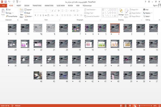Expand the Copy dropdown arrow
Image resolution: width=161 pixels, height=107 pixels.
point(13,13)
